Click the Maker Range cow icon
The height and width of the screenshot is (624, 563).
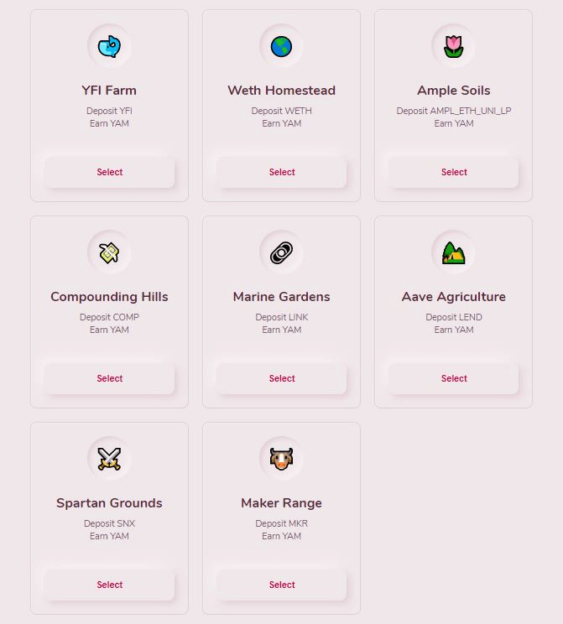click(x=281, y=459)
